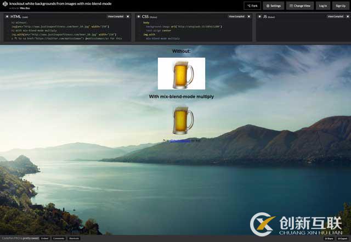351x242 pixels.
Task: Toggle View Compiled in CSS panel
Action: pyautogui.click(x=236, y=16)
